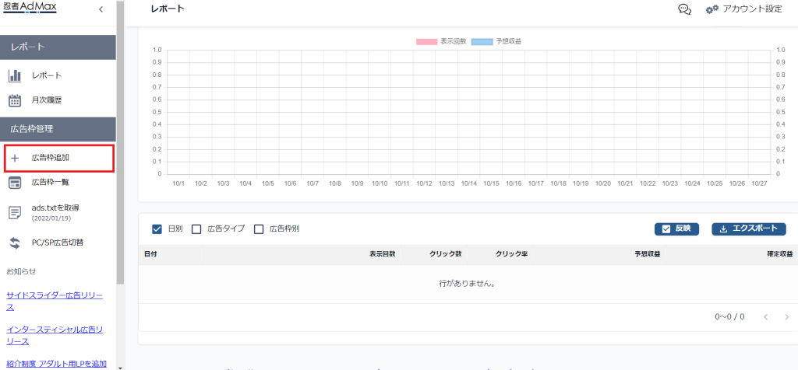798x370 pixels.
Task: Click the gears icon beside アカウント設定
Action: (x=711, y=9)
